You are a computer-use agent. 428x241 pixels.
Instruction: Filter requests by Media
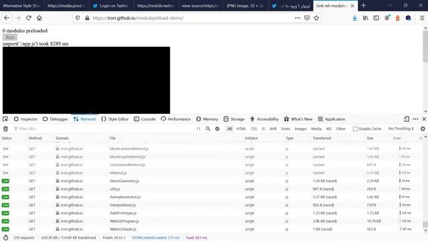coord(316,129)
